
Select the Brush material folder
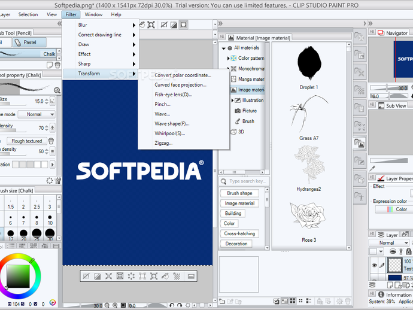coord(245,121)
